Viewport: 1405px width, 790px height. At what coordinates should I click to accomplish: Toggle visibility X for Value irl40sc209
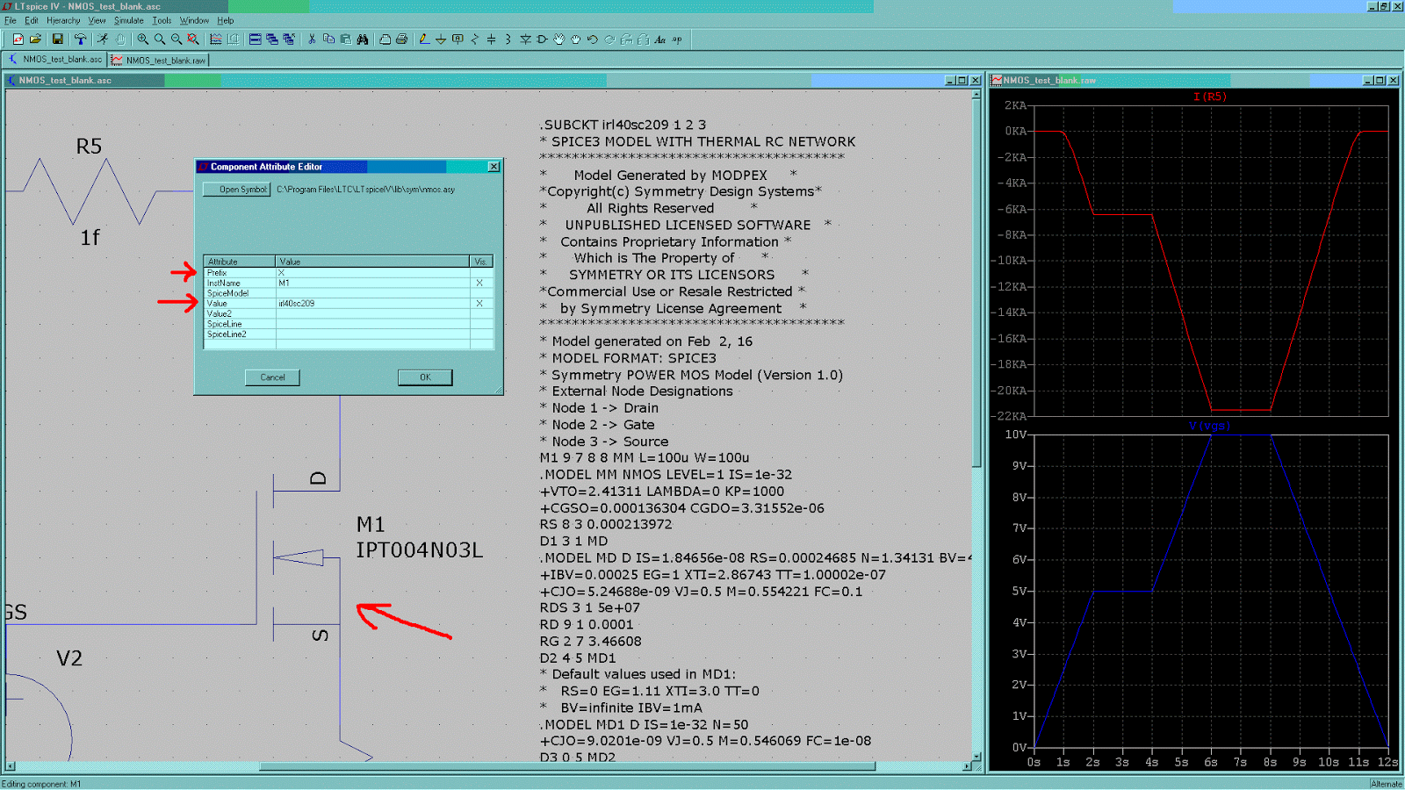click(x=479, y=303)
